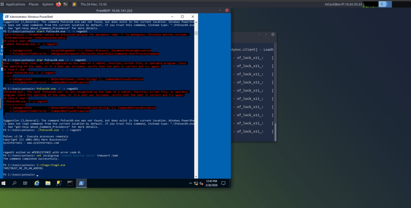Image resolution: width=411 pixels, height=208 pixels.
Task: Open the pinned tools icon beside File Explorer
Action: 59,184
